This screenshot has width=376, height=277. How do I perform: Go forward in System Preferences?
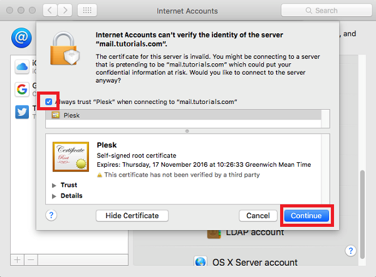point(65,10)
